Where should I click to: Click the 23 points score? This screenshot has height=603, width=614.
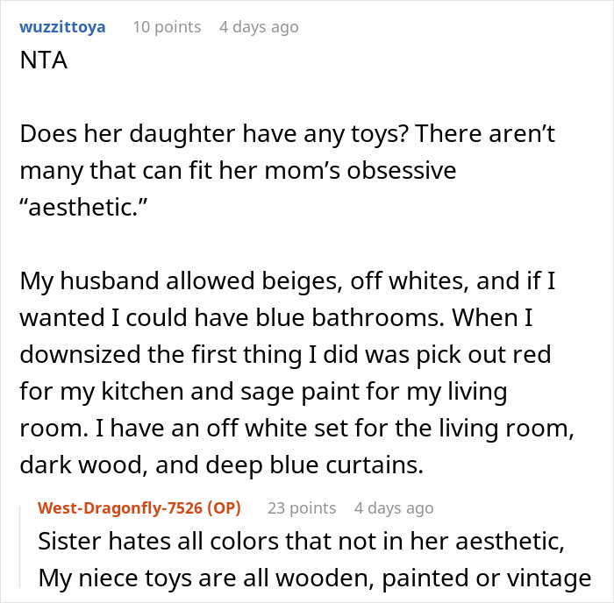click(302, 507)
